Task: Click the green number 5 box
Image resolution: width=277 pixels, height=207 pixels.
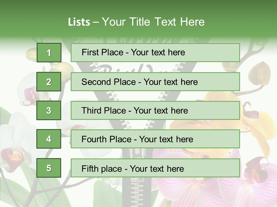Action: (49, 168)
